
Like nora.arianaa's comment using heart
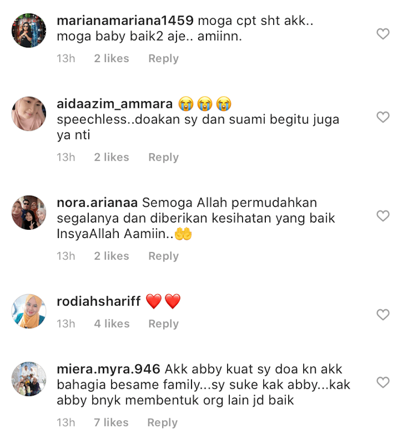coord(382,216)
